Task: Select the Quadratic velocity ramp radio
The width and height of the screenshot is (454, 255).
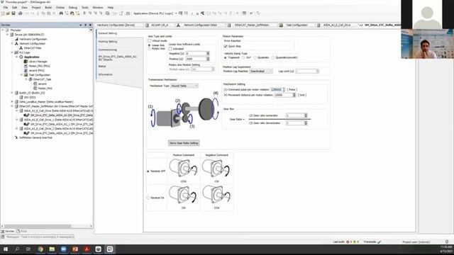Action: pos(255,57)
